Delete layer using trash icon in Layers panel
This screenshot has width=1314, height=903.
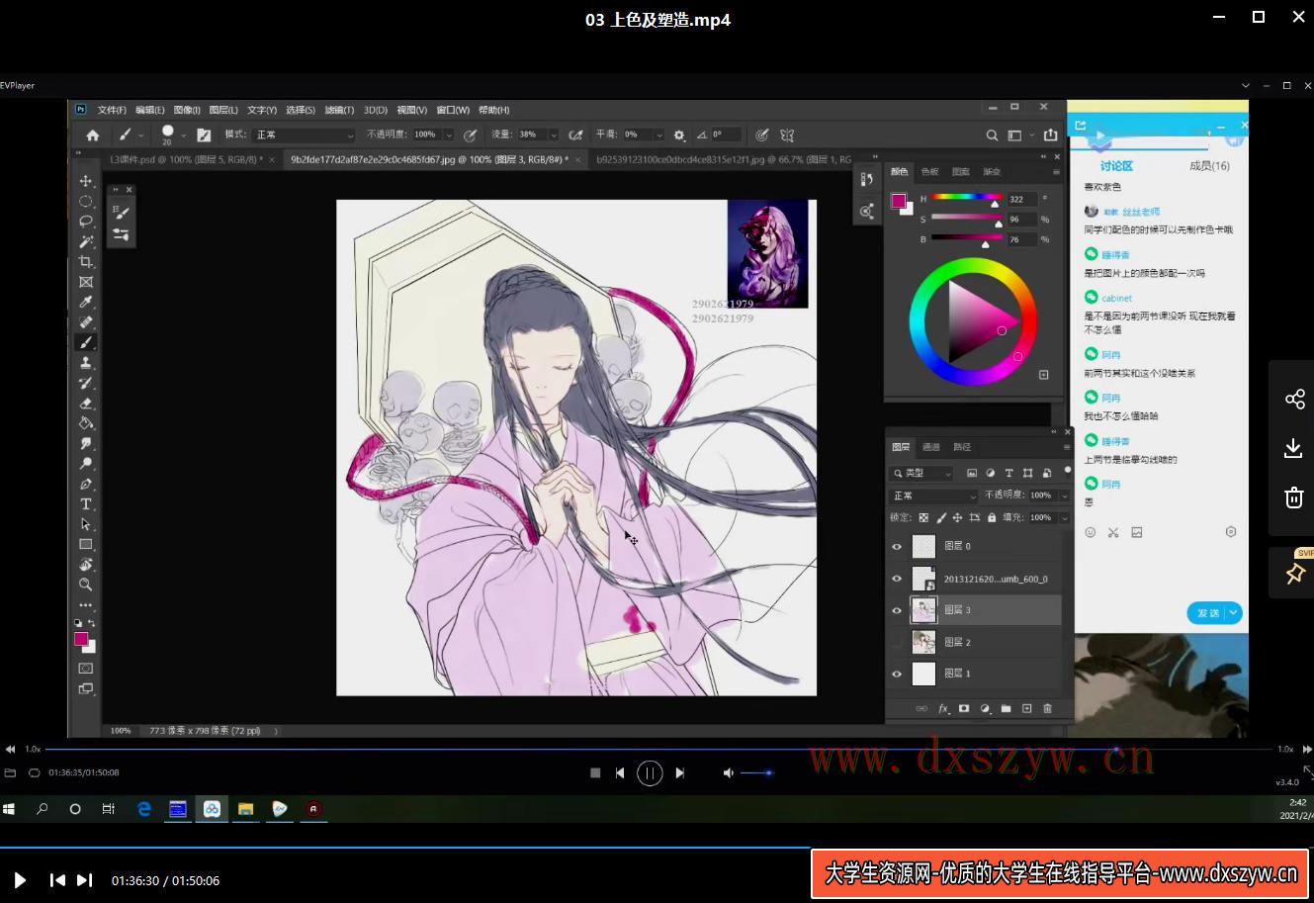1047,708
